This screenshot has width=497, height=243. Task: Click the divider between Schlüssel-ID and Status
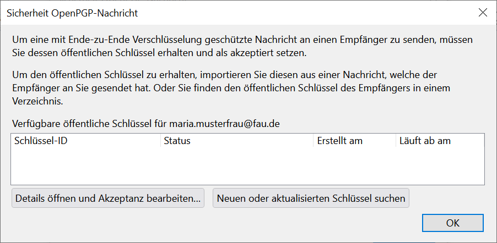[160, 141]
